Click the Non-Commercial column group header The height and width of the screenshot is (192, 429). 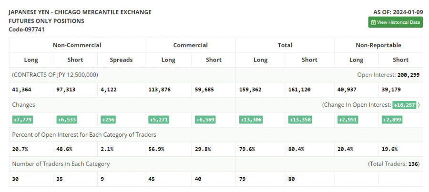click(x=77, y=45)
